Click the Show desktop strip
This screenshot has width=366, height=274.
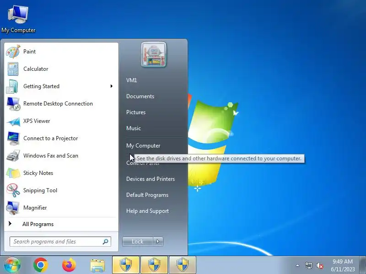363,265
